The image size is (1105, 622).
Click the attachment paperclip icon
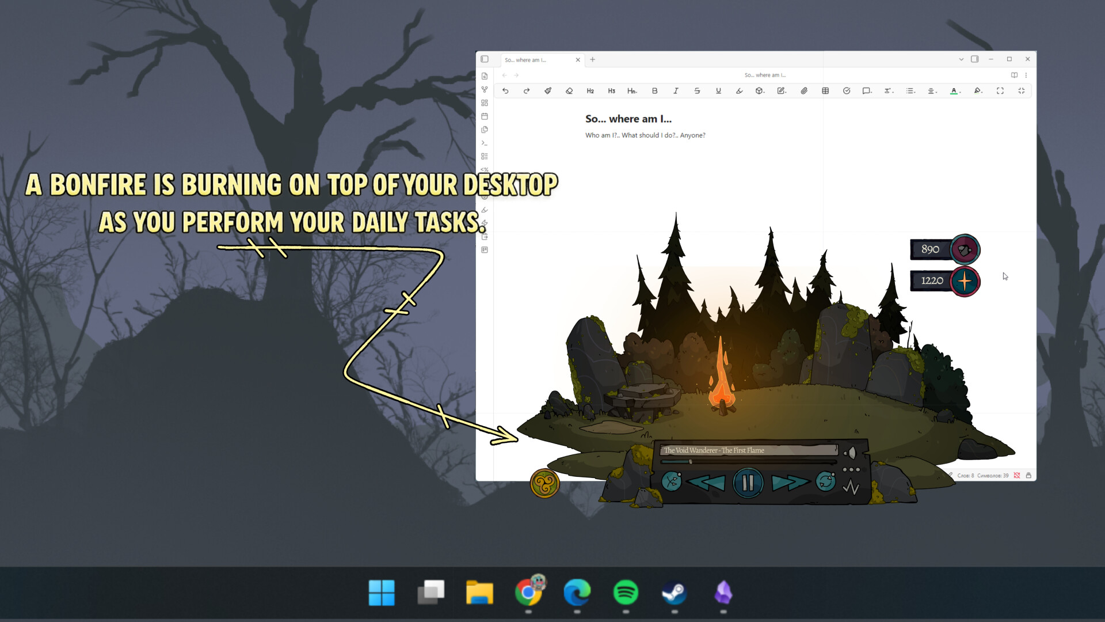click(x=804, y=91)
